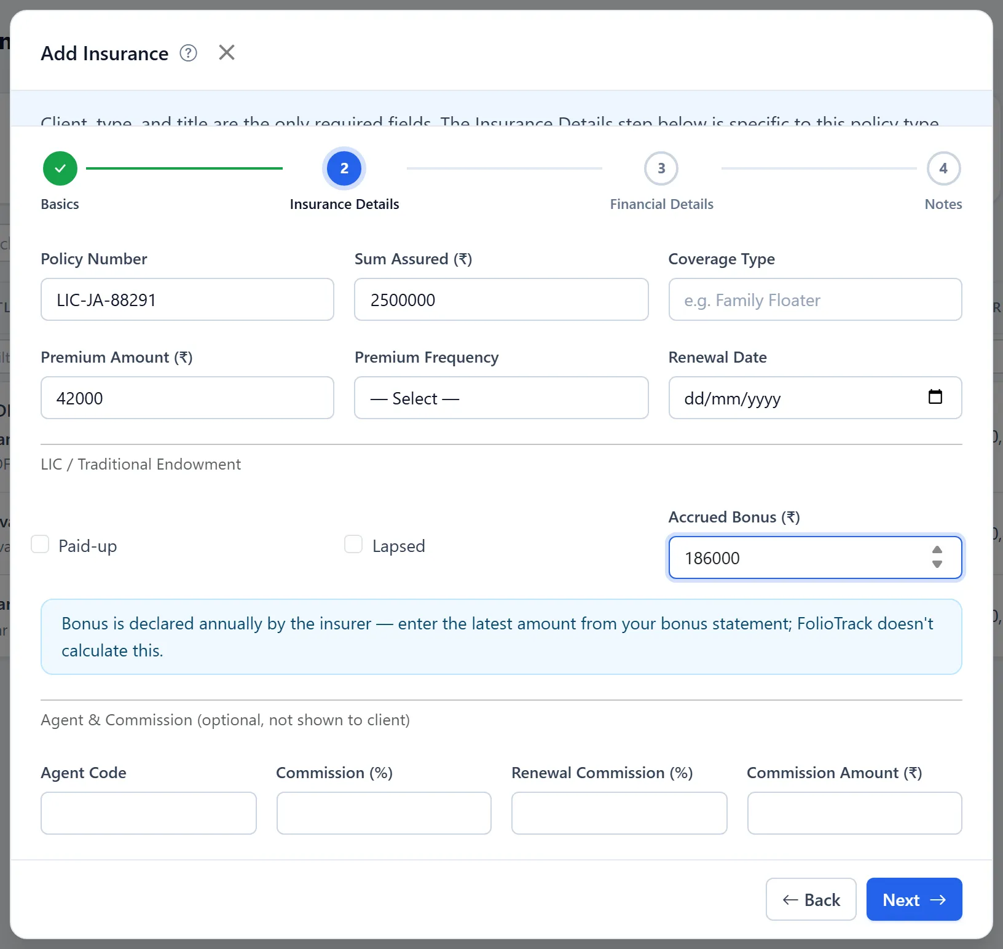Image resolution: width=1003 pixels, height=949 pixels.
Task: Open the Renewal Date calendar picker
Action: [x=935, y=397]
